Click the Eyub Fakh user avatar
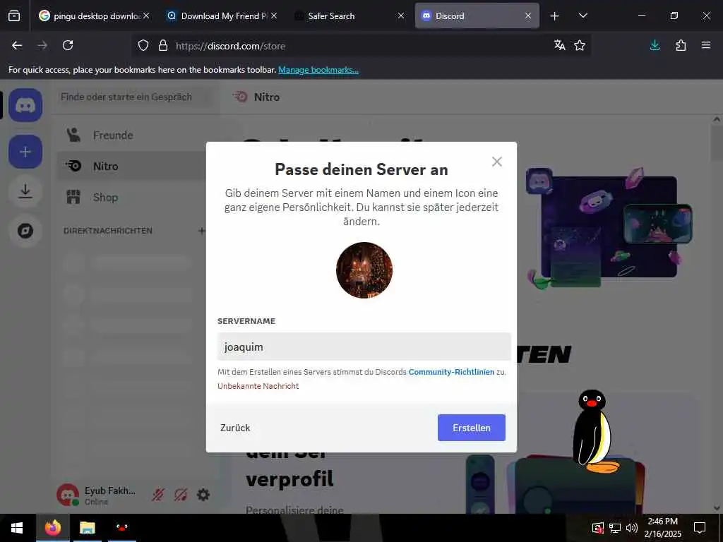Image resolution: width=723 pixels, height=542 pixels. [68, 495]
